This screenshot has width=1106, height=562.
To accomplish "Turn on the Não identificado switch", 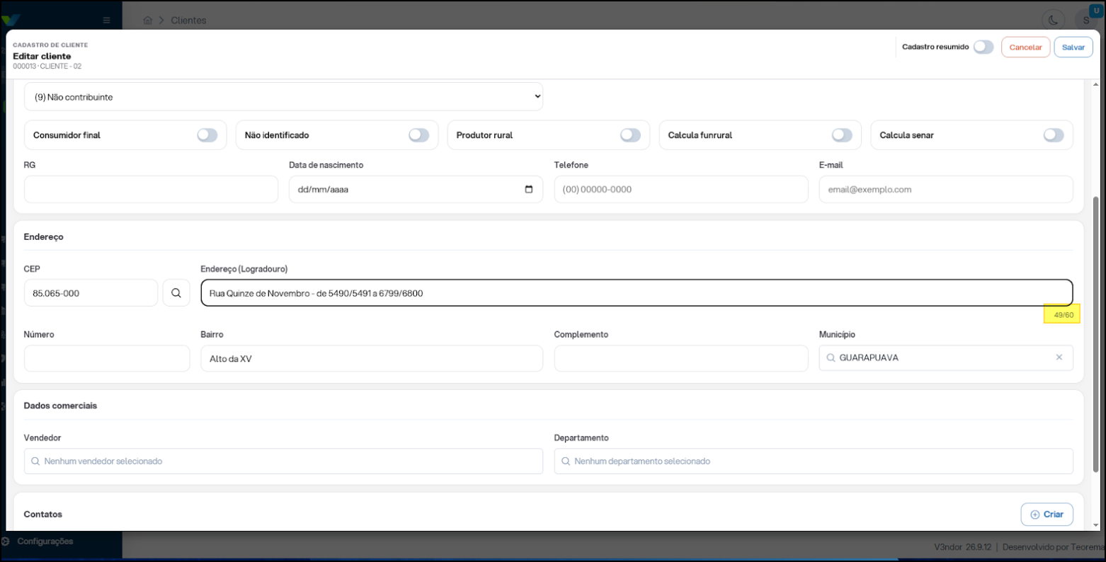I will pos(418,135).
